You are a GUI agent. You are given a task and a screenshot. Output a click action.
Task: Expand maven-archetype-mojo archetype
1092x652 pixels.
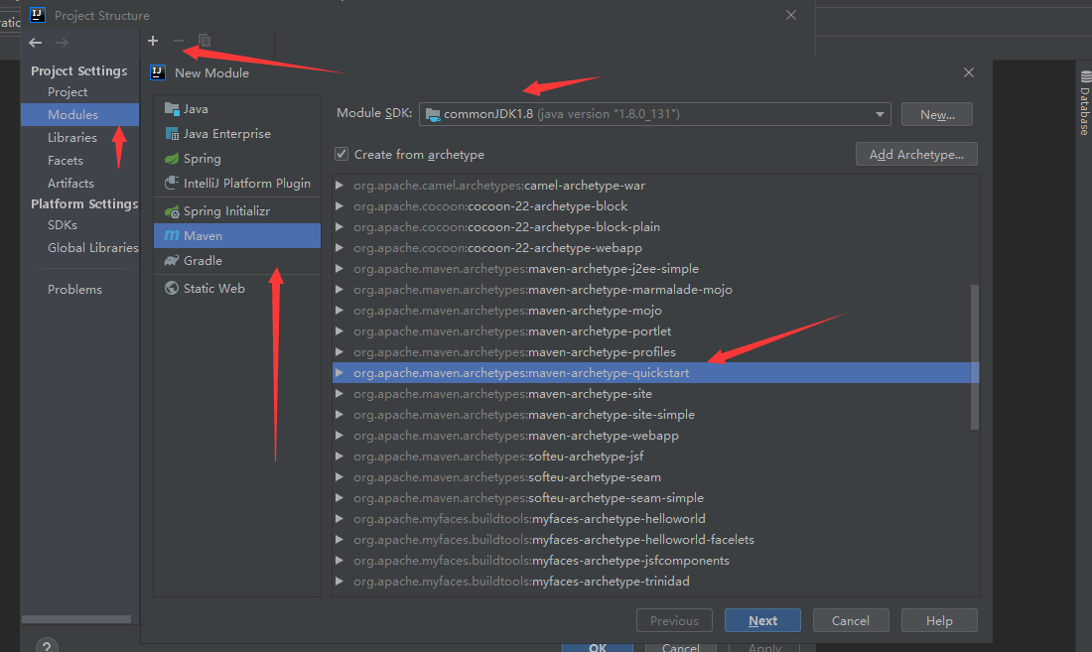tap(340, 311)
